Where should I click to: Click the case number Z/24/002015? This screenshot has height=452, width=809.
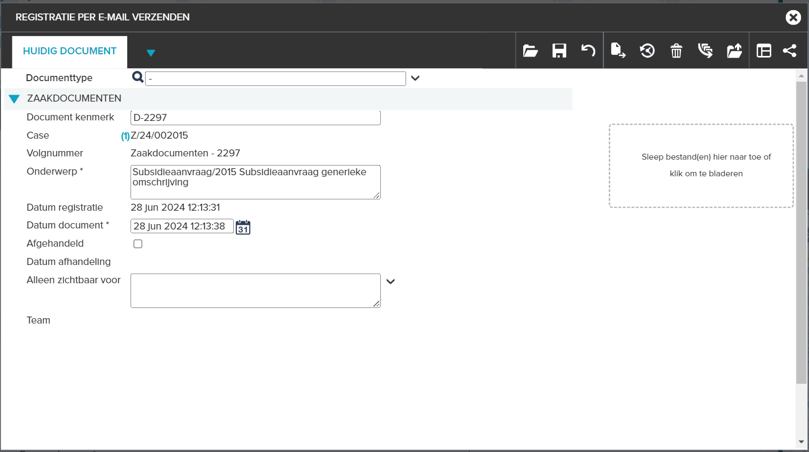[x=160, y=135]
